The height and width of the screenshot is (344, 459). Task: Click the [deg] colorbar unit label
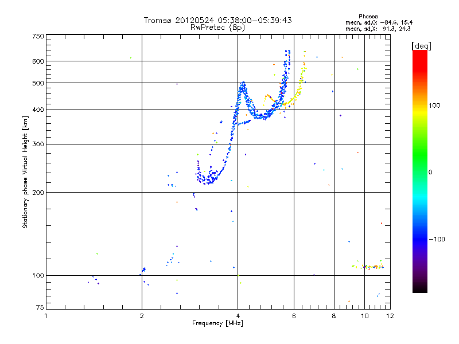(x=421, y=46)
